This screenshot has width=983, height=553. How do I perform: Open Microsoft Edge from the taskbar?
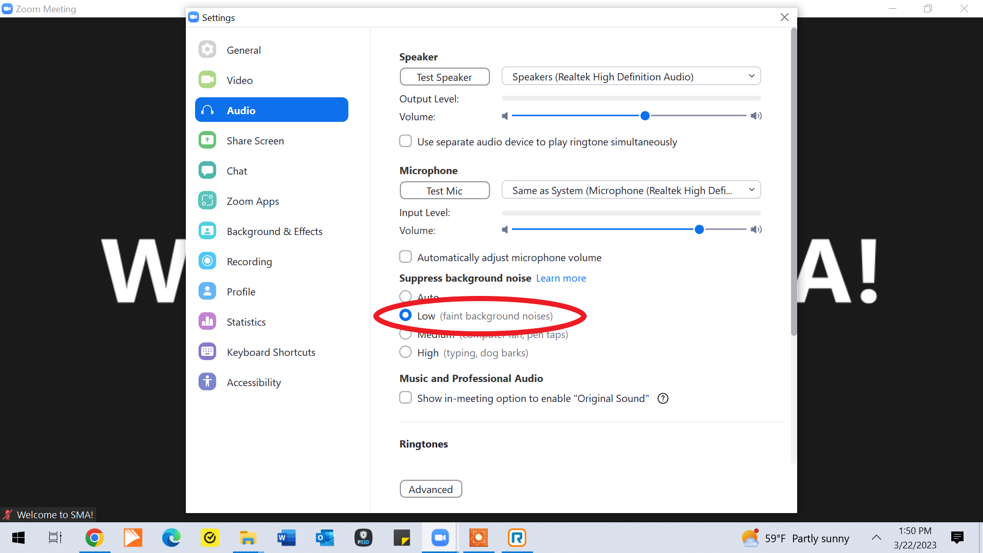[x=172, y=538]
